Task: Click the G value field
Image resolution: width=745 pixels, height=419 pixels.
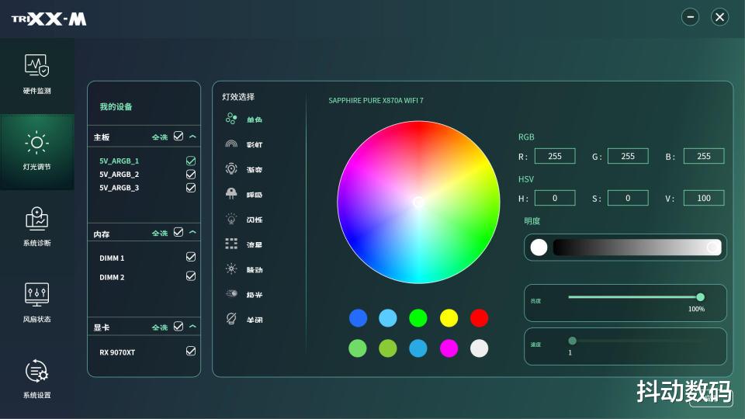Action: click(628, 156)
